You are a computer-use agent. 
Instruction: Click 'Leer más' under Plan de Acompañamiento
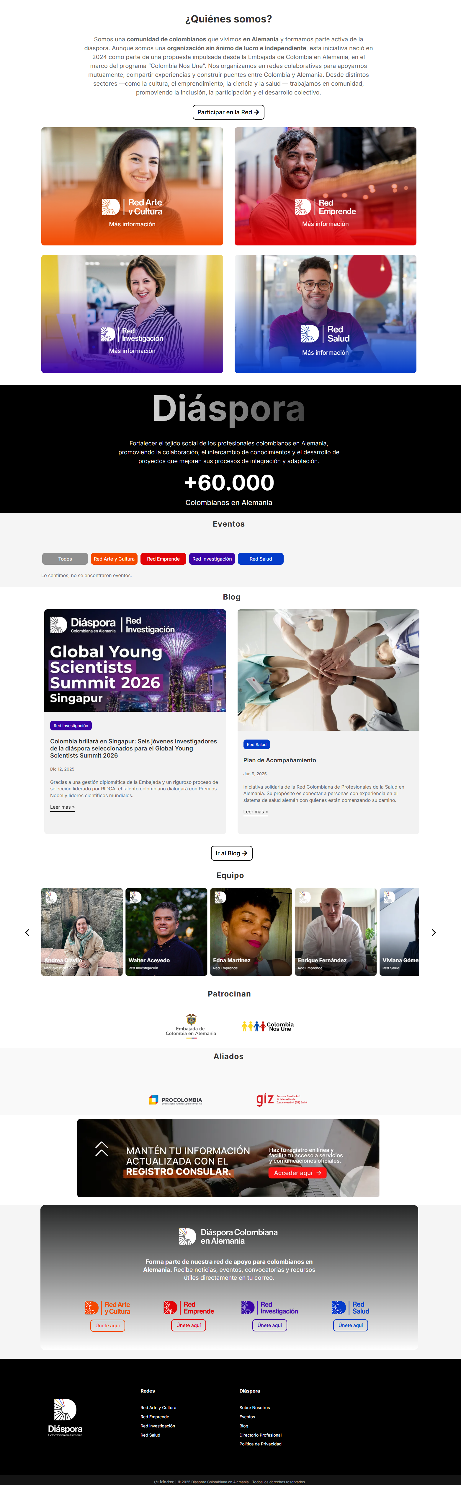click(x=255, y=812)
